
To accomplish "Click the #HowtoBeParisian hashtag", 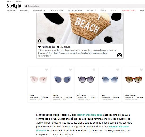I will pyautogui.click(x=57, y=53).
